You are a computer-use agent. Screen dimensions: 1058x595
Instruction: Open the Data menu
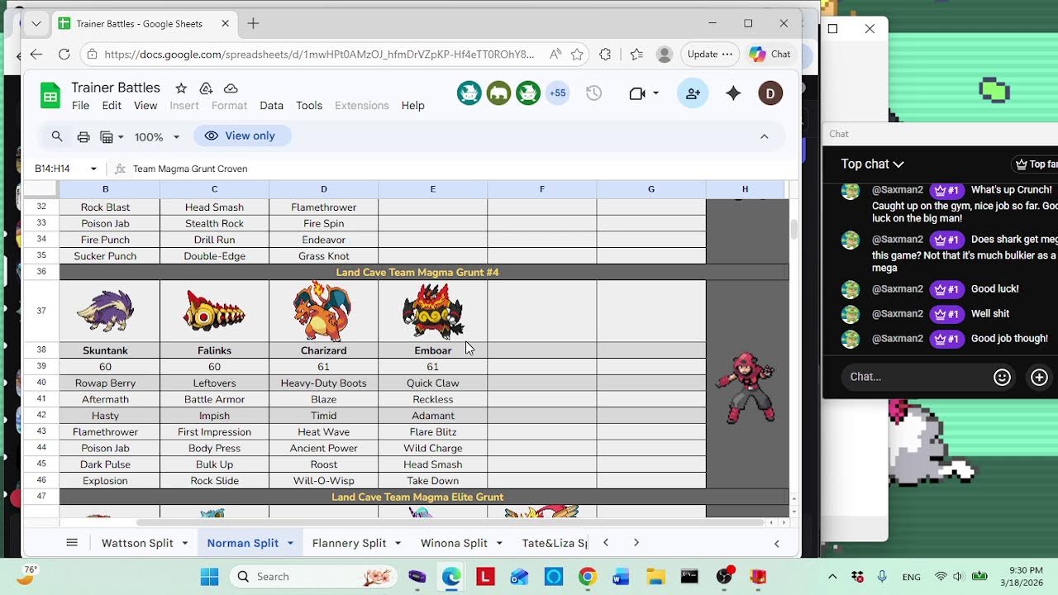271,106
